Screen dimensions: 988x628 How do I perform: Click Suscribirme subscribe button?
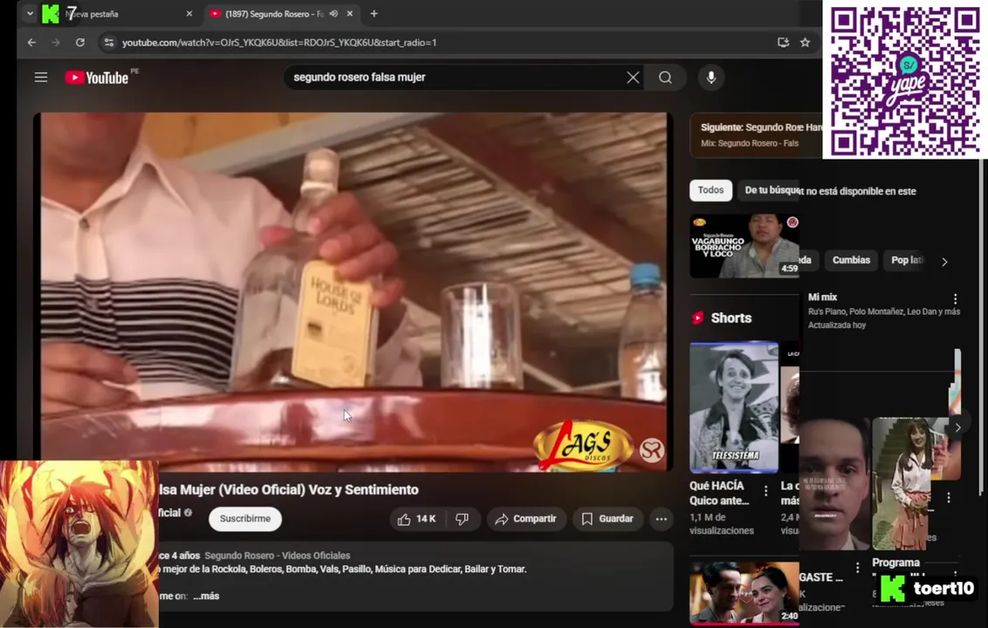coord(245,518)
